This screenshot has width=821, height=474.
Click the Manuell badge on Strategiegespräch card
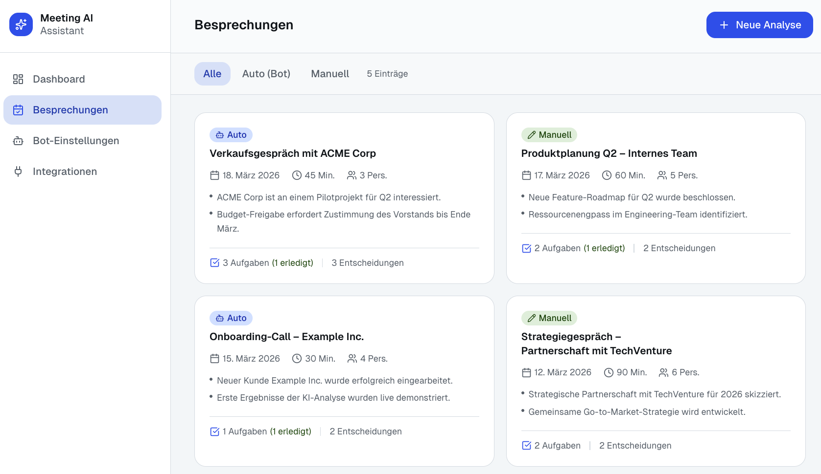pos(549,318)
